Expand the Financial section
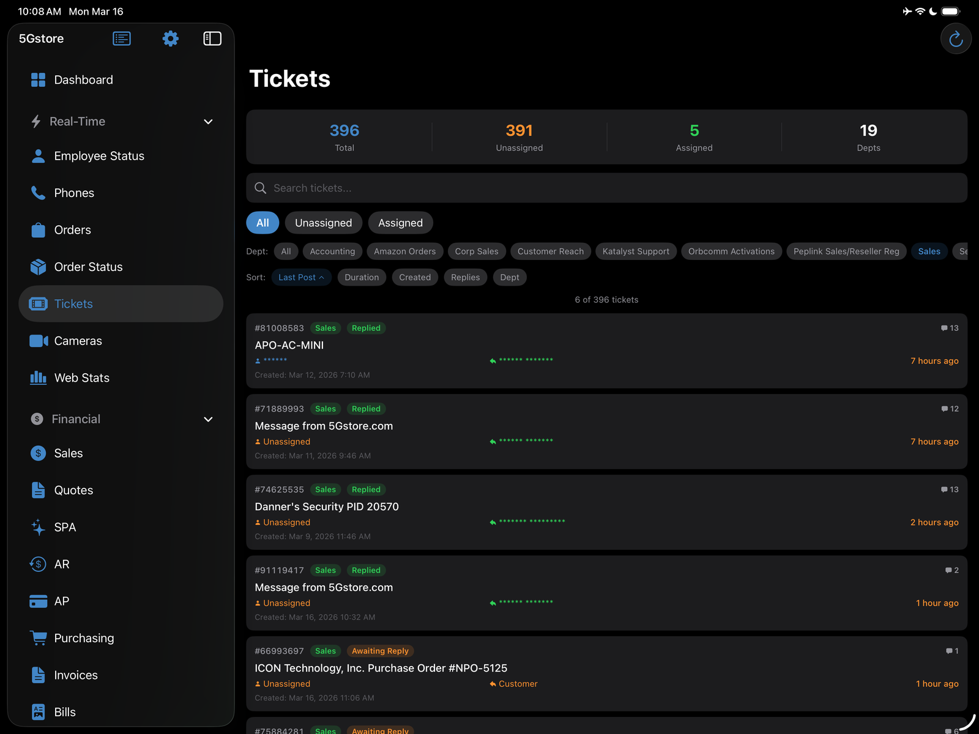Screen dimensions: 979x734 coord(208,419)
